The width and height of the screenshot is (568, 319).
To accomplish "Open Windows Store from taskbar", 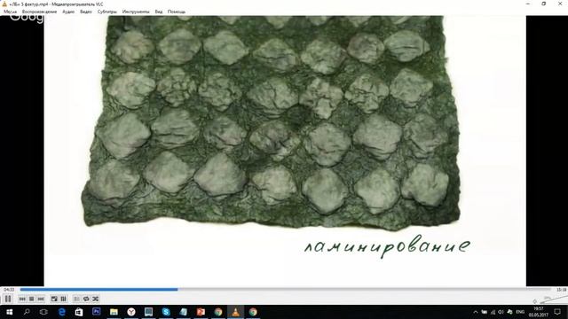I will pyautogui.click(x=79, y=312).
